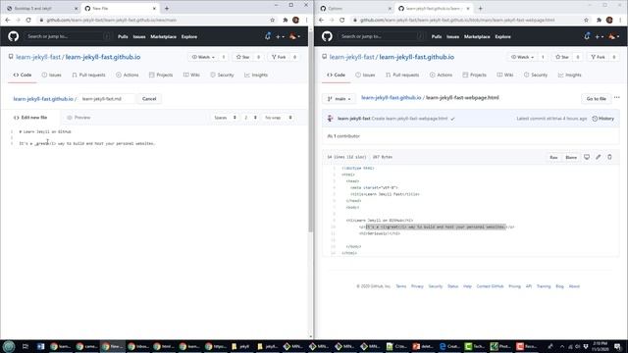Click GitHub logo in right window
The image size is (628, 353).
tap(327, 36)
